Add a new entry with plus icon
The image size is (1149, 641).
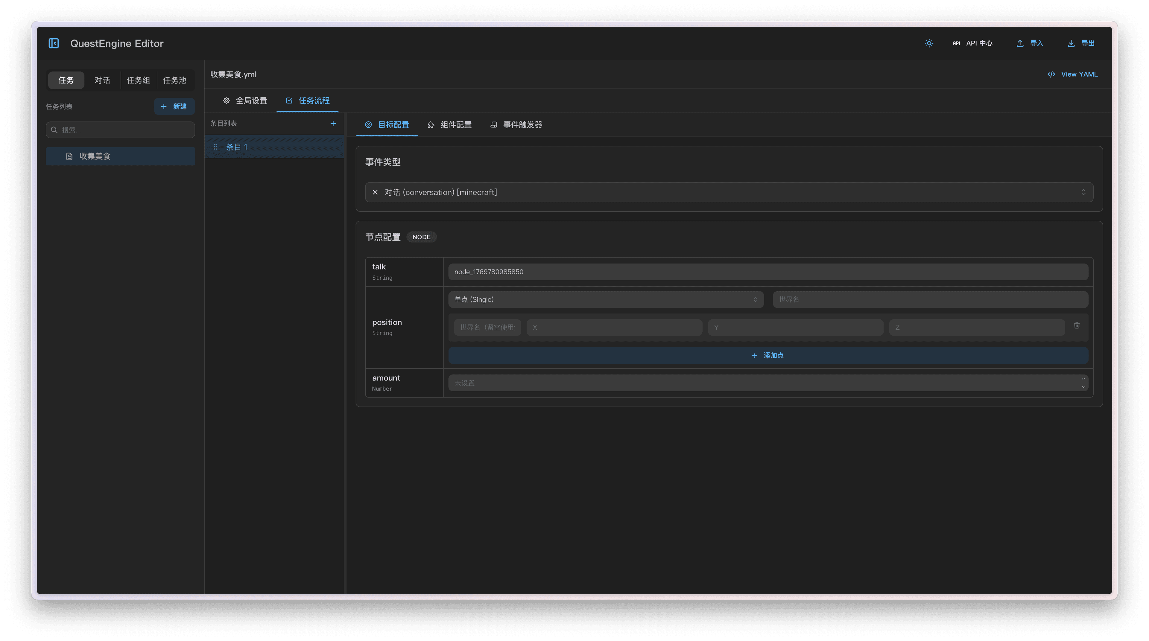pos(333,124)
